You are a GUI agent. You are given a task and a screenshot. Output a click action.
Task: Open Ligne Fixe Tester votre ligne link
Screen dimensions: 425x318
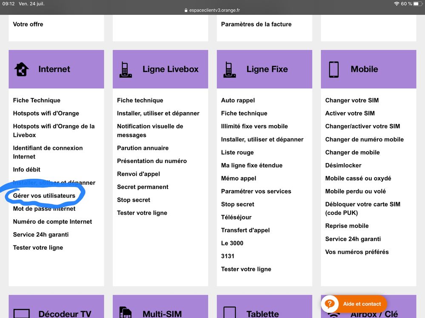246,269
